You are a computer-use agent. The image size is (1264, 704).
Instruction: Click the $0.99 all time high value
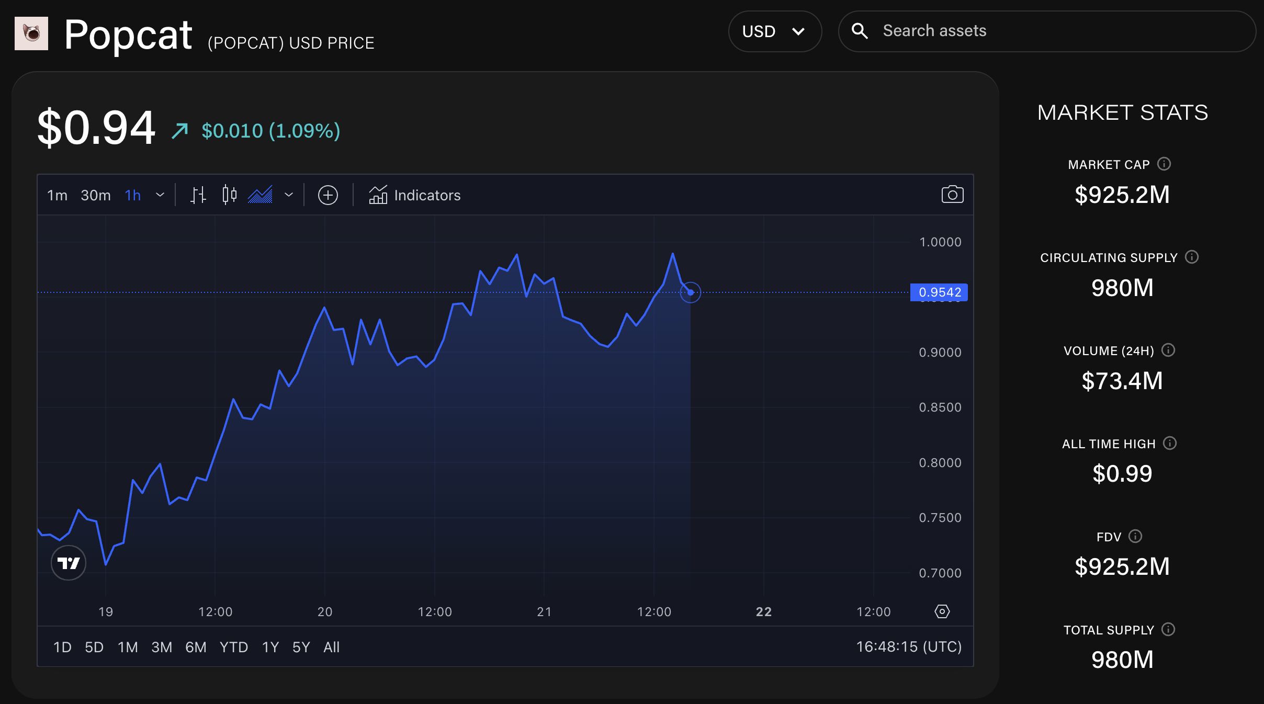click(x=1122, y=474)
